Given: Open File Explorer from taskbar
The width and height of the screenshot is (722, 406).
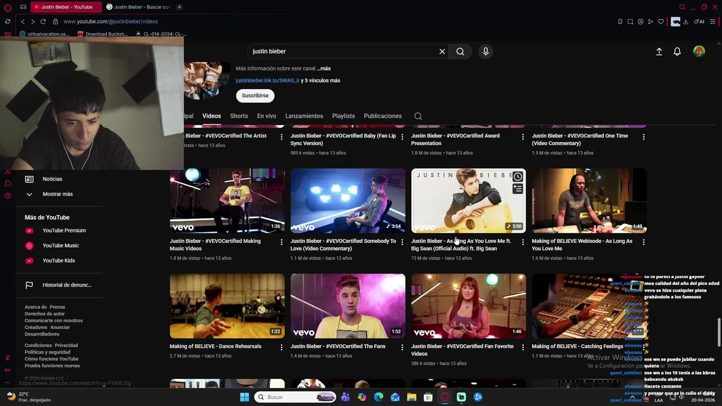Looking at the screenshot, I should [412, 397].
